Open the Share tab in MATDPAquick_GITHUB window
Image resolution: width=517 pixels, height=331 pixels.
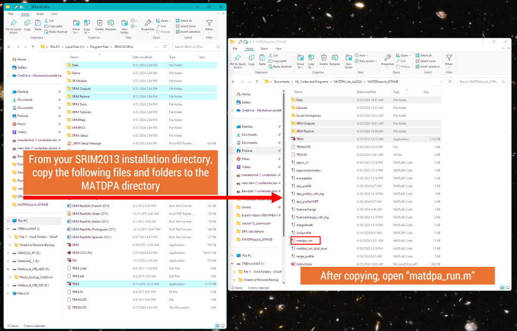(x=263, y=48)
